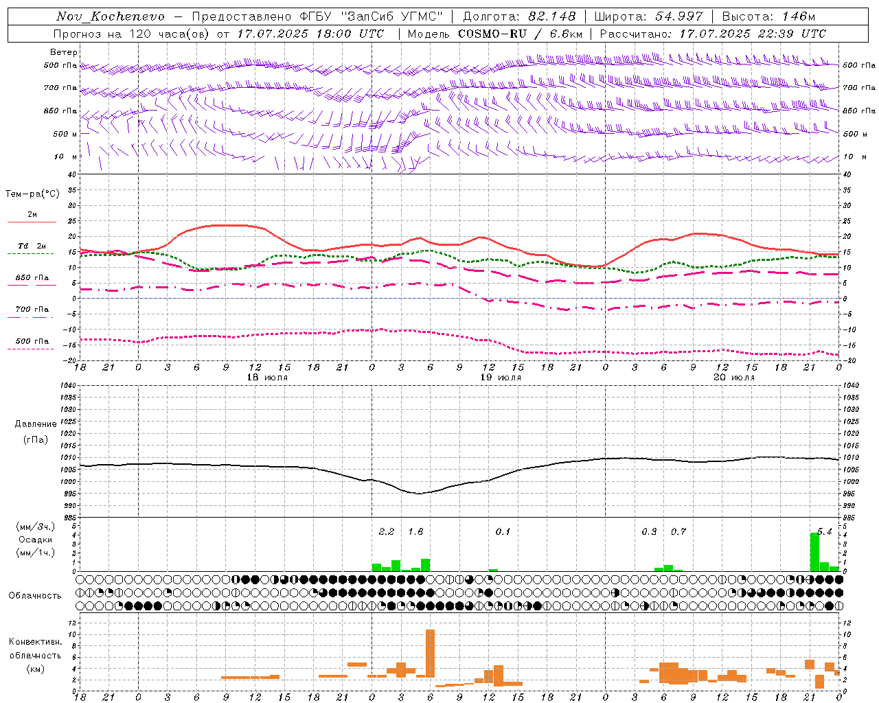Click the Осадки panel label
879x703 pixels.
[x=35, y=540]
